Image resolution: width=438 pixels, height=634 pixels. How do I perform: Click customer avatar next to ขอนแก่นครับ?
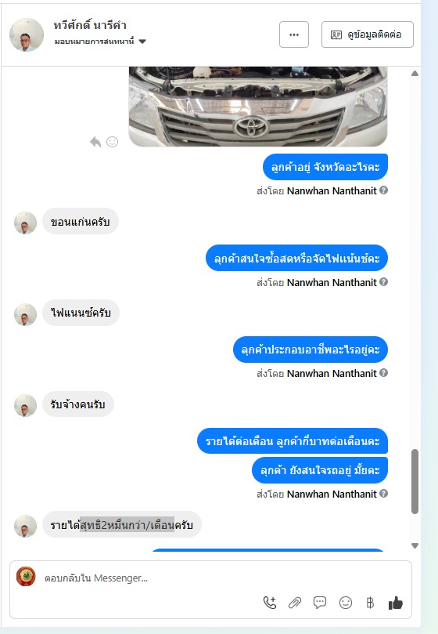[x=26, y=223]
